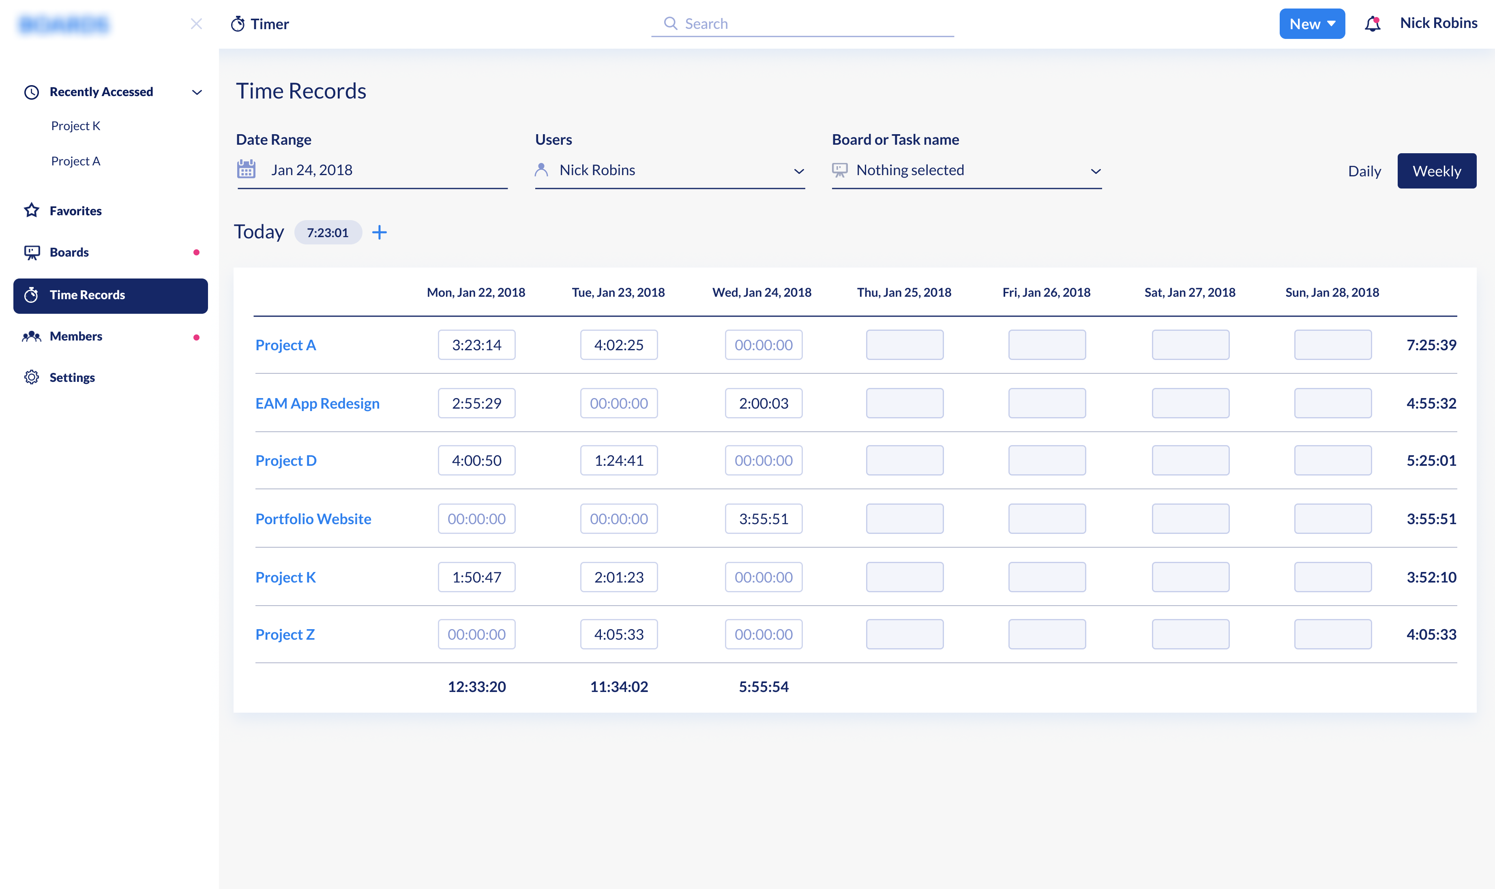Click the notification bell
This screenshot has width=1495, height=889.
pos(1372,24)
